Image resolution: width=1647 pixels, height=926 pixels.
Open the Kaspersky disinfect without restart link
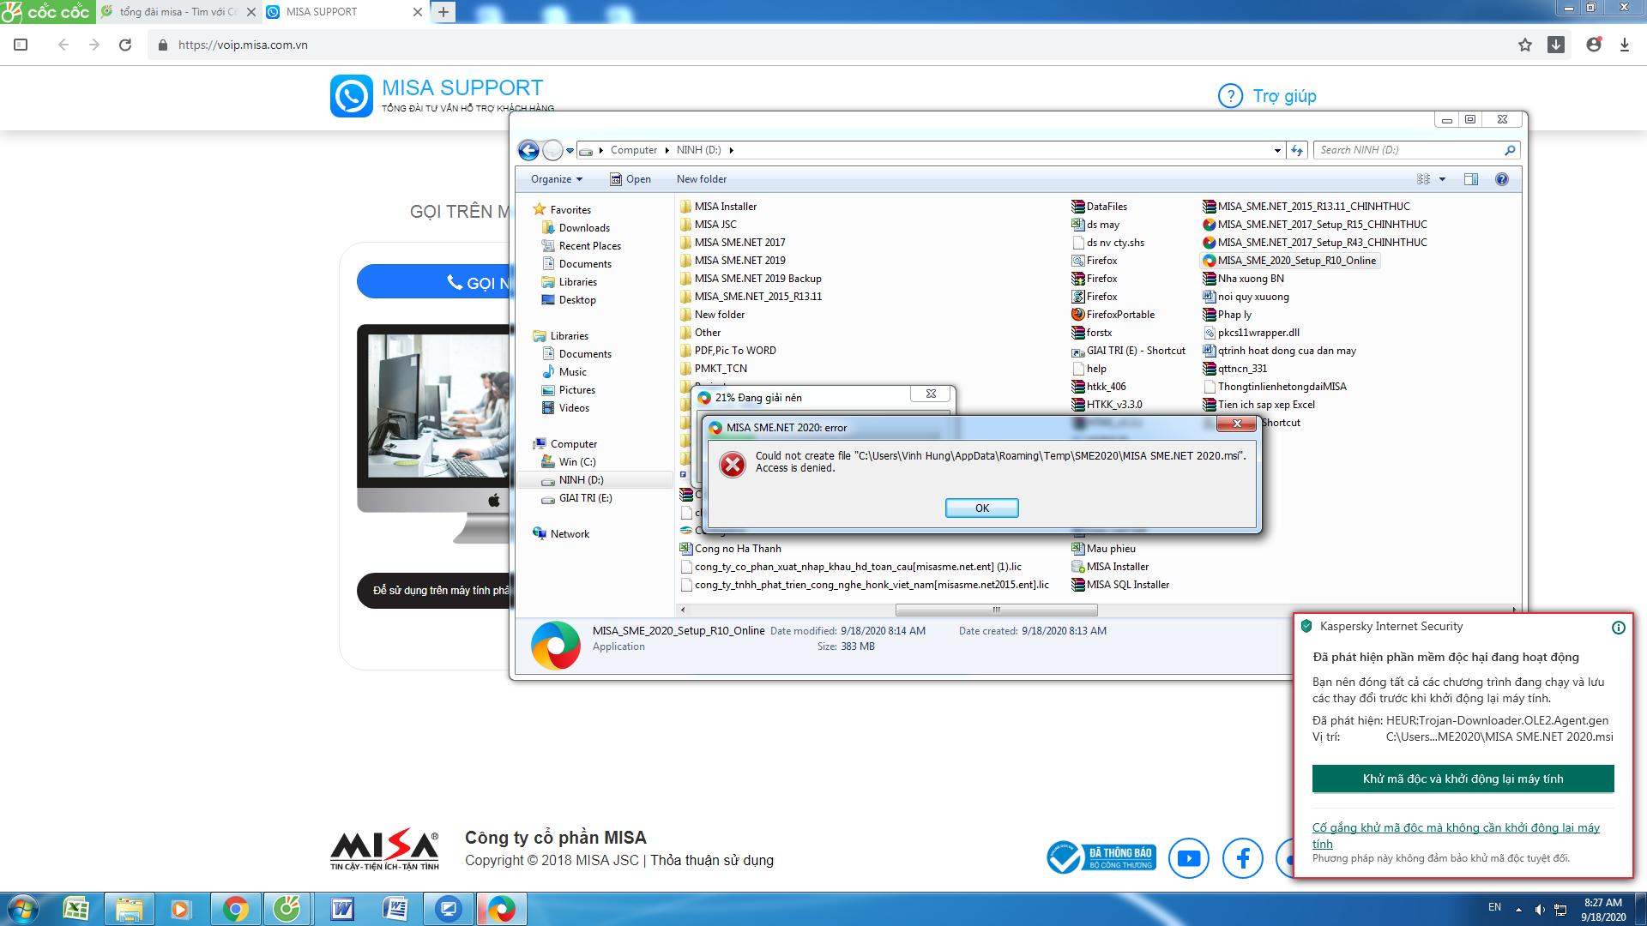pyautogui.click(x=1456, y=835)
